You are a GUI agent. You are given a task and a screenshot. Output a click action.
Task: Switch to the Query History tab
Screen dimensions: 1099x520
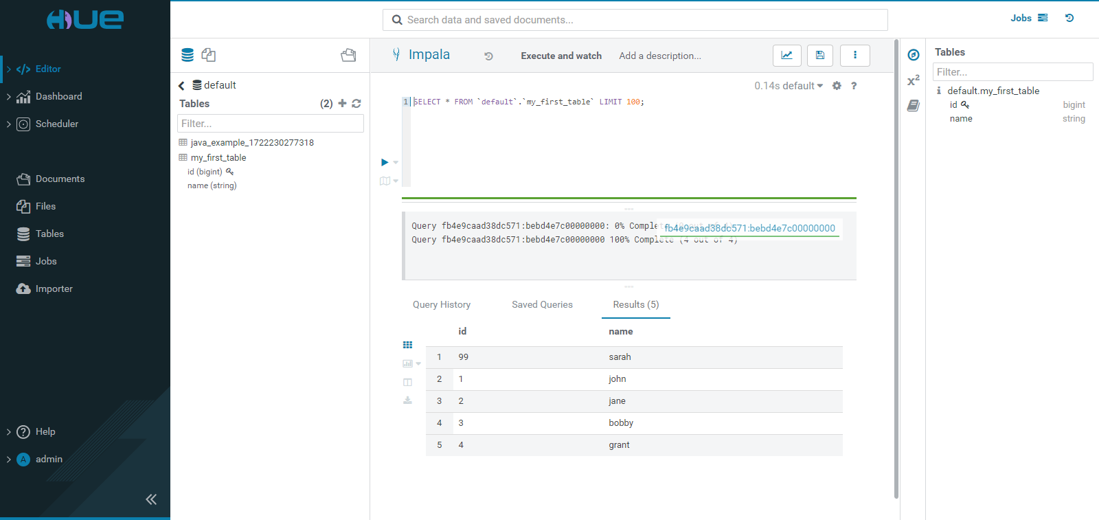442,304
